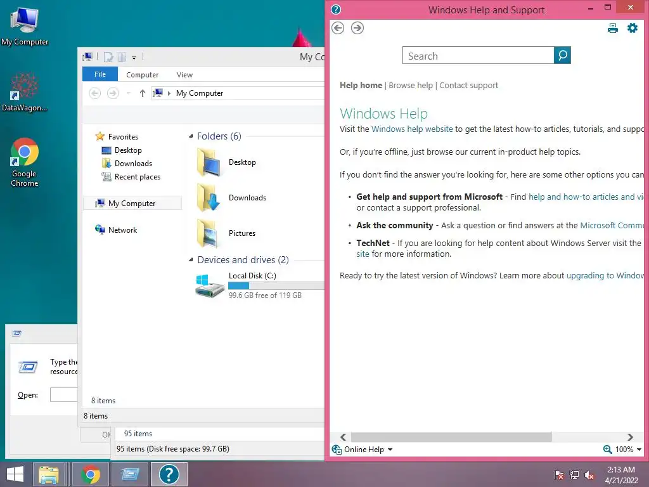Open the Desktop folder icon in Folders

tap(210, 162)
